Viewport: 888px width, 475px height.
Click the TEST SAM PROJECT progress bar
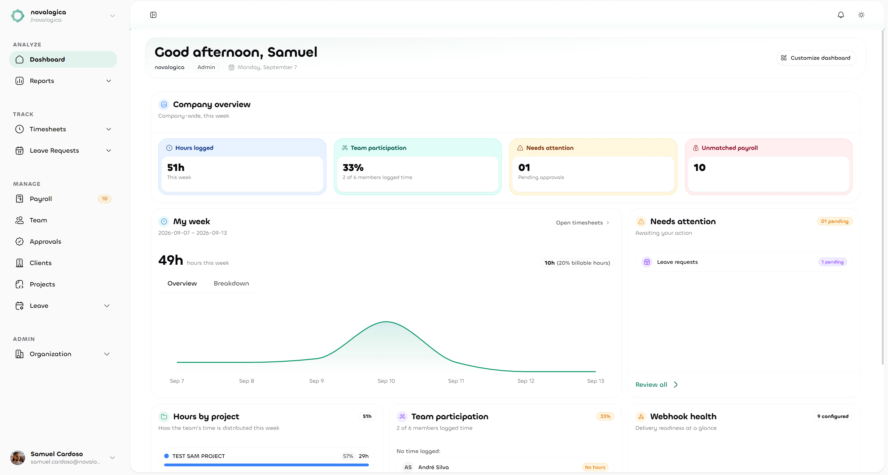pyautogui.click(x=266, y=465)
